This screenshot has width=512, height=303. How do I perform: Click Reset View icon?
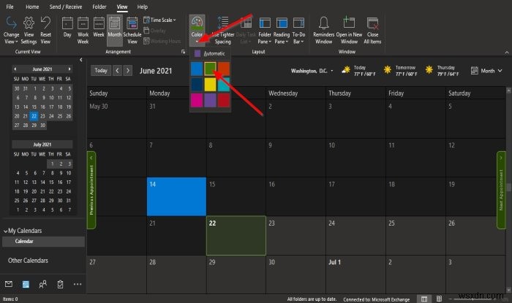(x=45, y=31)
